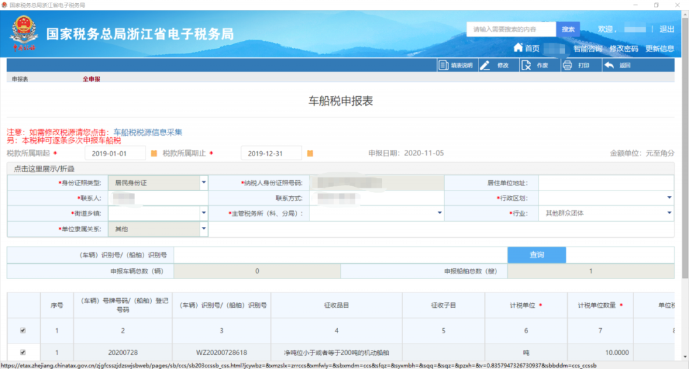Click the 作废 toolbar label
Image resolution: width=689 pixels, height=369 pixels.
tap(542, 66)
